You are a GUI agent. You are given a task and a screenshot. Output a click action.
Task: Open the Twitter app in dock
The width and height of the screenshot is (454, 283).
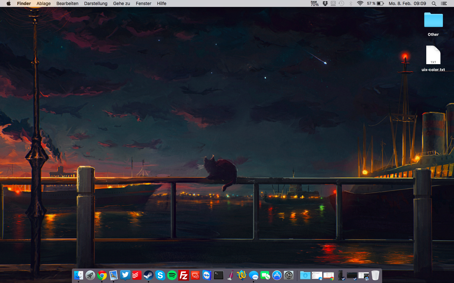[x=125, y=275]
